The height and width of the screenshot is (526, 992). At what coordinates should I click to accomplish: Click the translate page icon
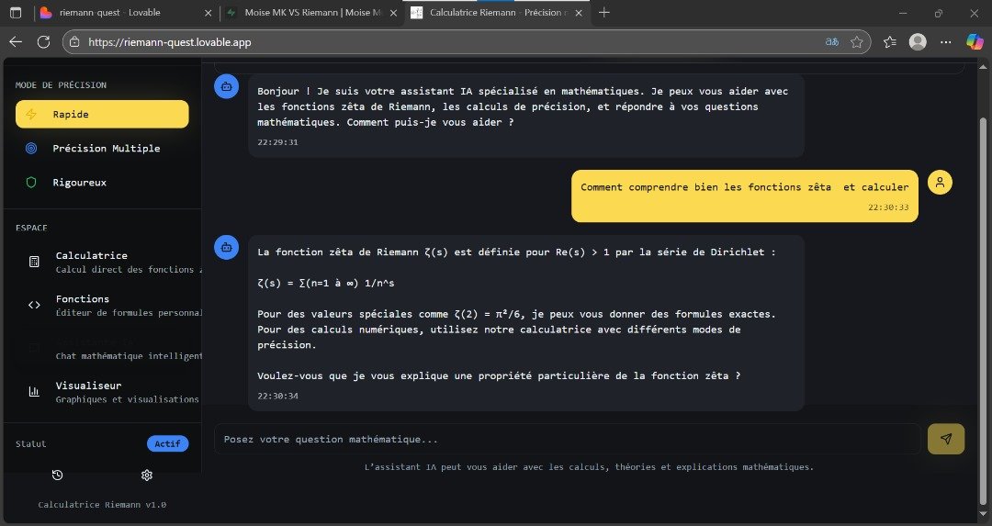click(x=832, y=41)
